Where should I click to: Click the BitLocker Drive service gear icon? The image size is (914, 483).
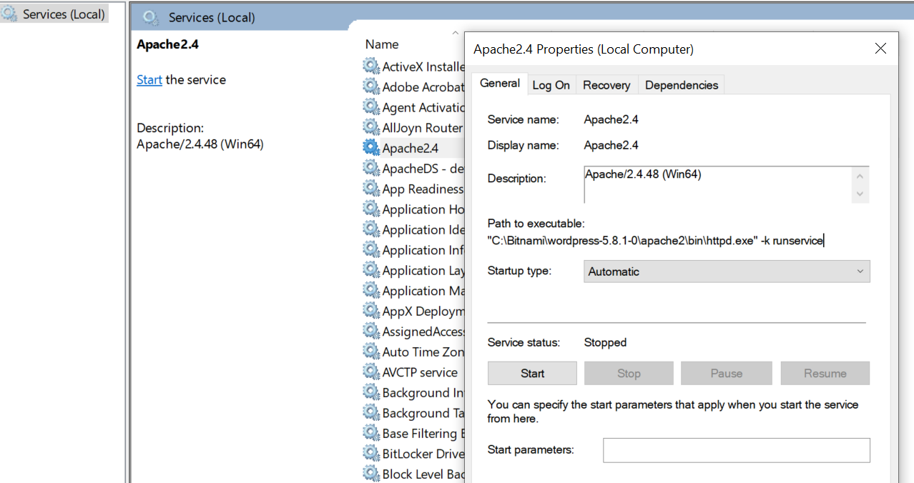(371, 453)
